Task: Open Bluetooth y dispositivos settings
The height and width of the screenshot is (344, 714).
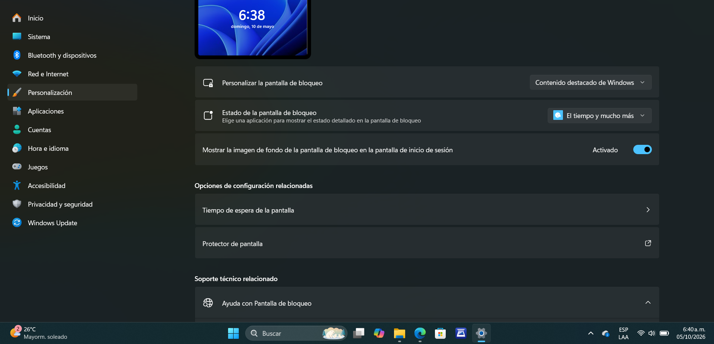Action: pos(72,55)
